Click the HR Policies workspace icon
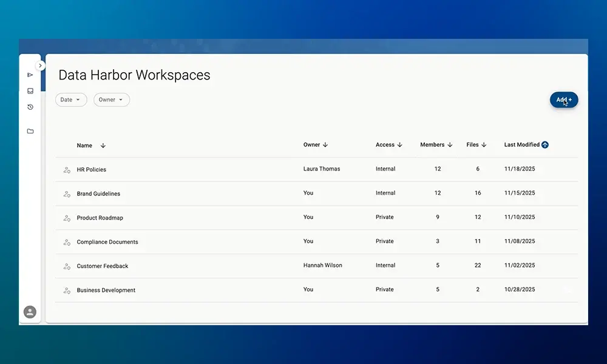Image resolution: width=607 pixels, height=364 pixels. (67, 170)
